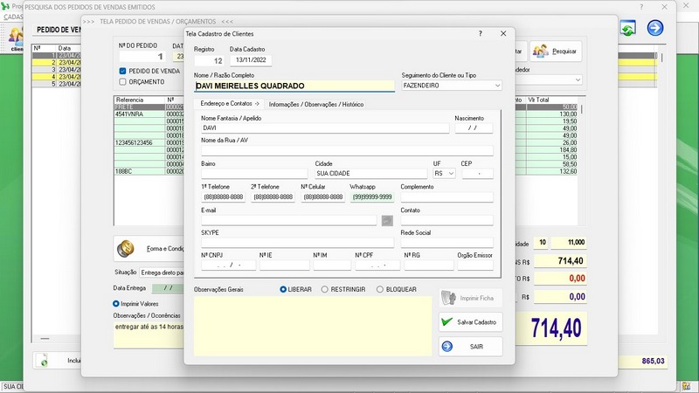Click the small email send icon beside E-mail field
Image resolution: width=699 pixels, height=393 pixels.
pyautogui.click(x=387, y=220)
